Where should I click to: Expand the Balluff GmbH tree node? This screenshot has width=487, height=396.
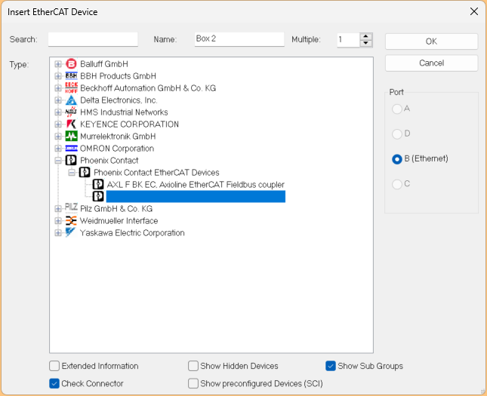58,64
